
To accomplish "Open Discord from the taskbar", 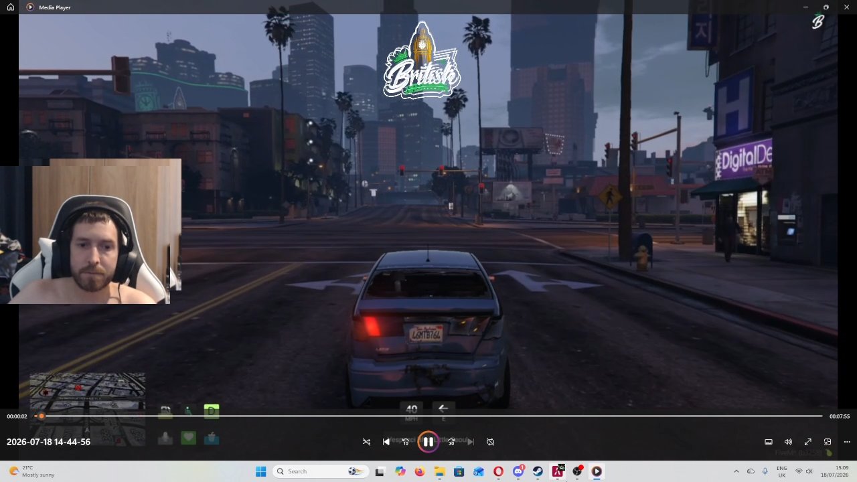I will pos(518,471).
